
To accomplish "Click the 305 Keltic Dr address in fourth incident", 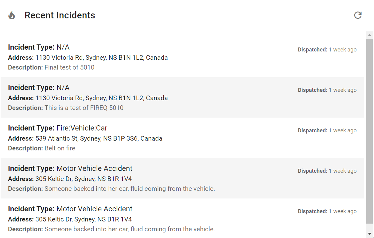I will 83,179.
